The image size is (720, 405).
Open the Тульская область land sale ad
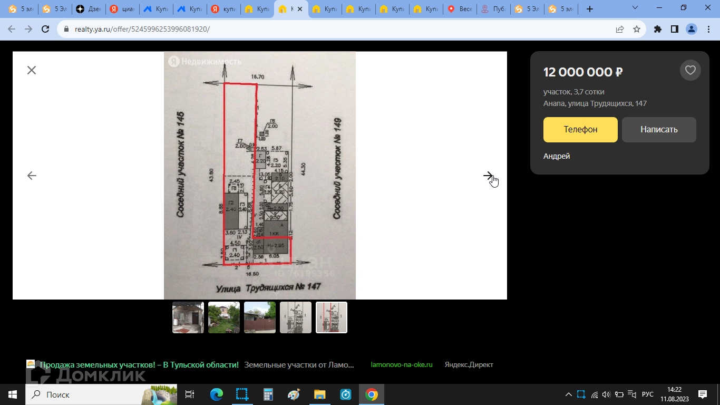(139, 364)
